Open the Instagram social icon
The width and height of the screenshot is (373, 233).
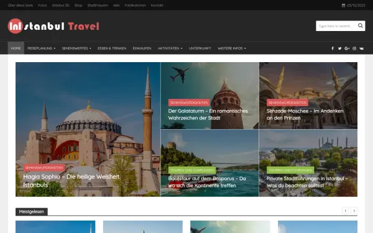click(354, 48)
